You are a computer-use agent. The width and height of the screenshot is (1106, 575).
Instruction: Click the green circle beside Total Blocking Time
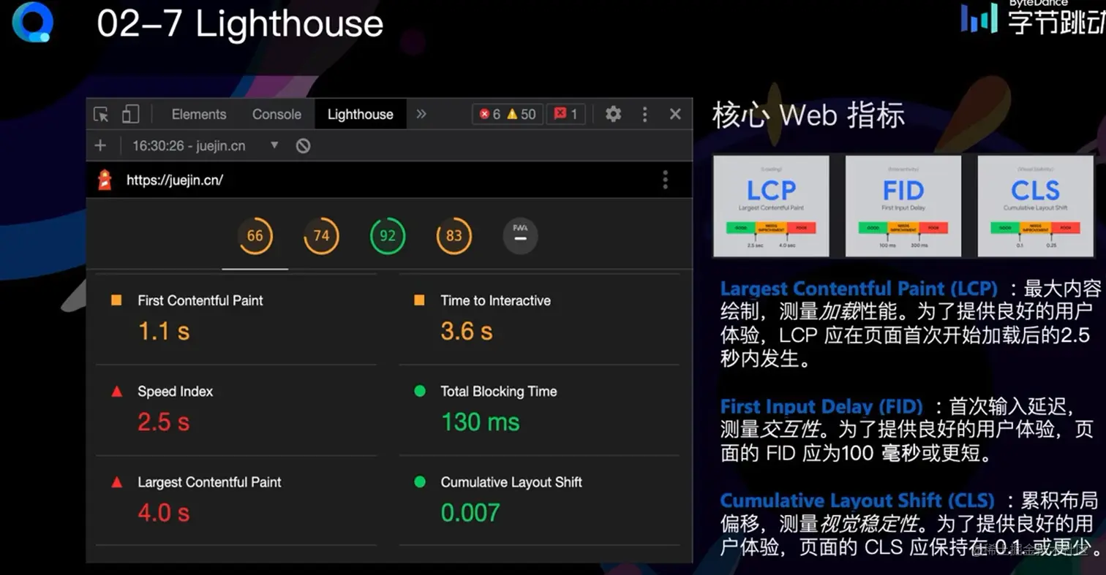point(420,392)
